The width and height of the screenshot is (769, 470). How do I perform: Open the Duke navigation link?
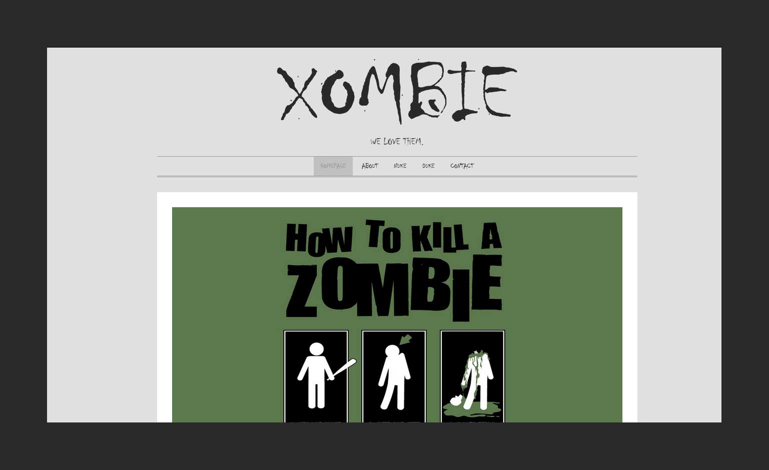(428, 166)
